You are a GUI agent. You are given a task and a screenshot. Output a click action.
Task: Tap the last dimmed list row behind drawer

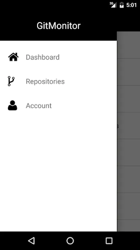pyautogui.click(x=129, y=226)
